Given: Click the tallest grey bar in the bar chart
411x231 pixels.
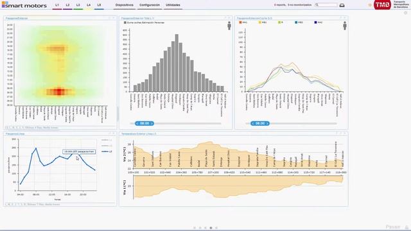Looking at the screenshot, I should coord(177,63).
